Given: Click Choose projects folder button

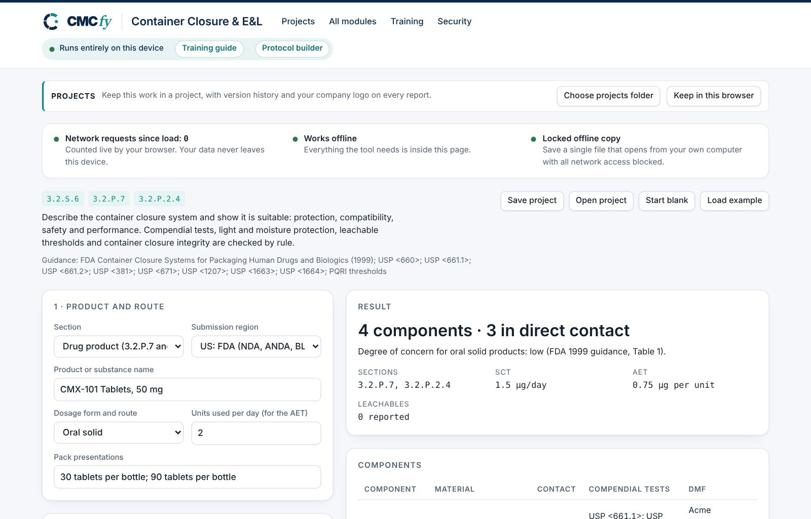Looking at the screenshot, I should pyautogui.click(x=608, y=96).
